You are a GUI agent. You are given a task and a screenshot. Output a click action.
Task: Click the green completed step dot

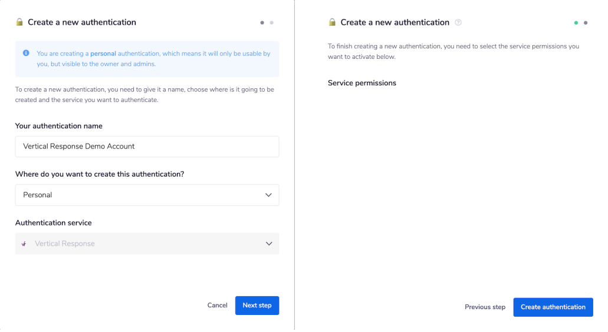[x=576, y=23]
